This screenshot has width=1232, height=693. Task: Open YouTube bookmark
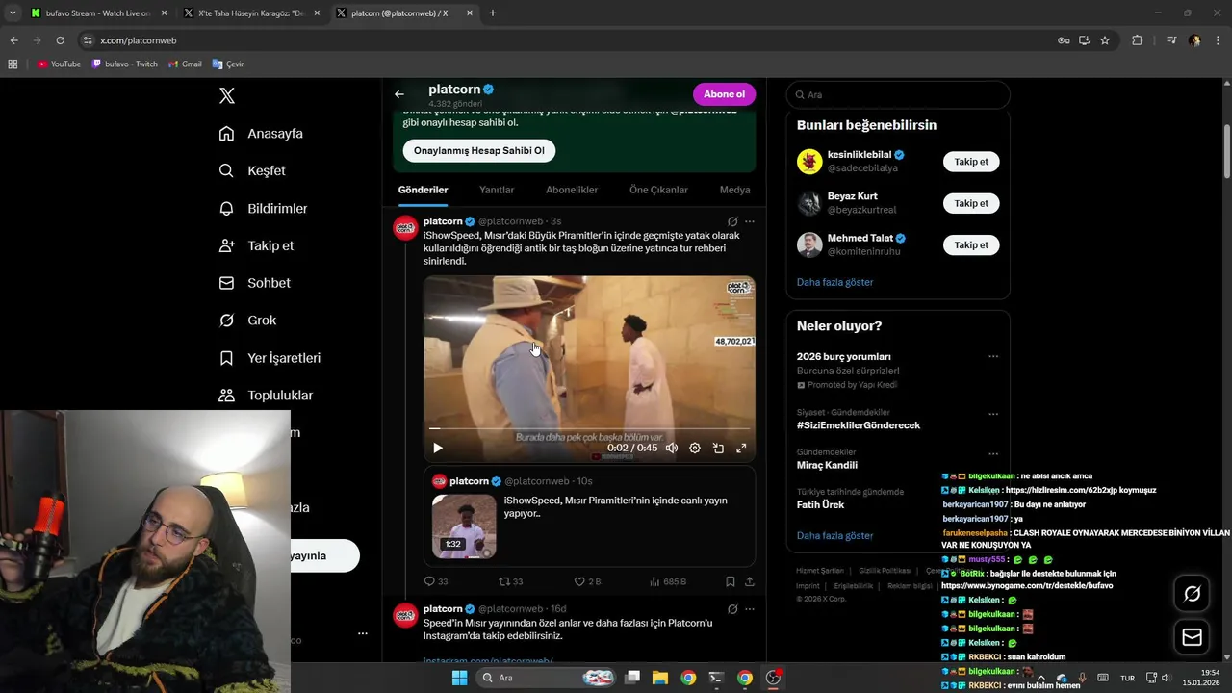pos(59,64)
